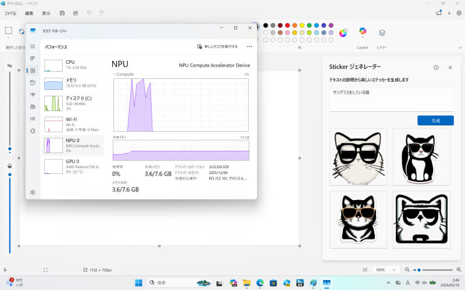Click the undo arrow in Paint
465x290 pixels.
tap(90, 13)
